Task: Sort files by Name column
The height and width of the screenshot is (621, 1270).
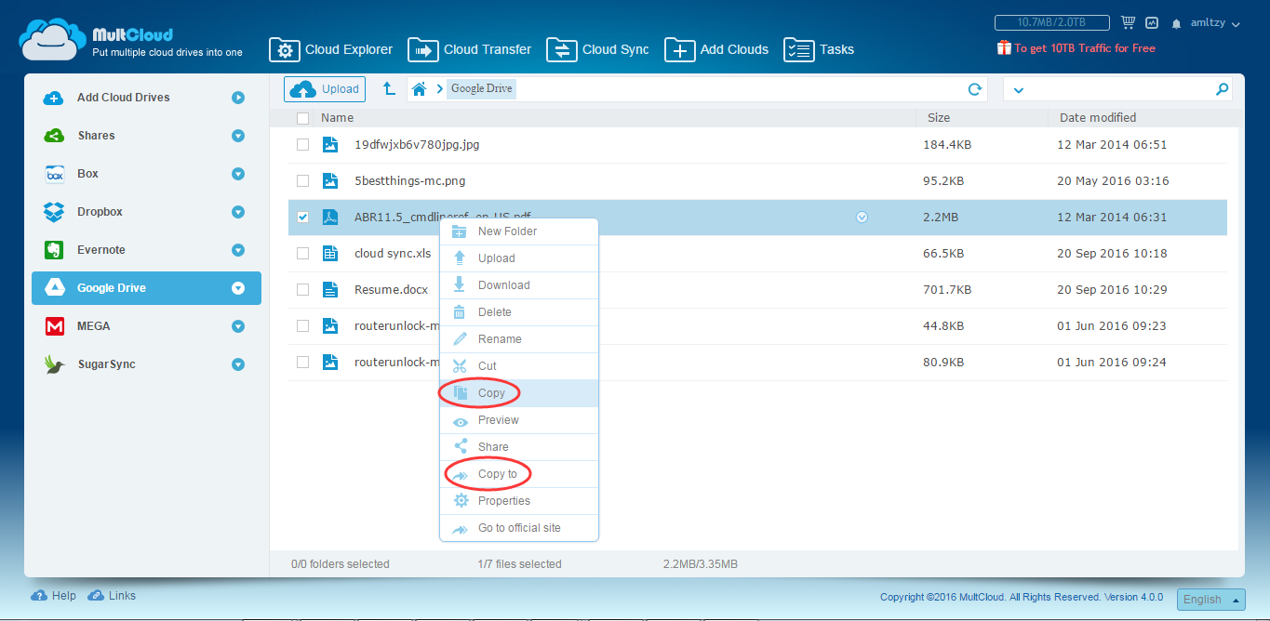Action: point(337,118)
